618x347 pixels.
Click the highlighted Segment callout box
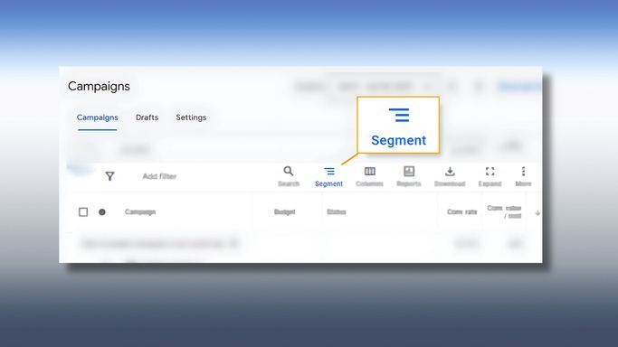pyautogui.click(x=398, y=125)
